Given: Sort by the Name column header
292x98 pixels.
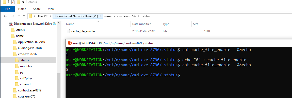Looking at the screenshot, I should (x=70, y=24).
